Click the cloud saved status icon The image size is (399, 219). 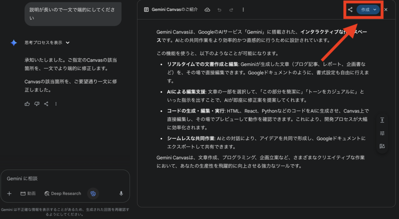(x=207, y=10)
